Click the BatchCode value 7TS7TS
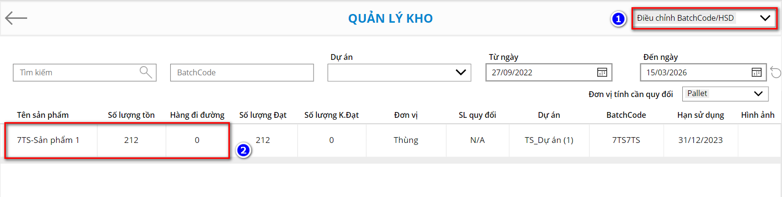Viewport: 782px width, 197px height. pyautogui.click(x=626, y=140)
